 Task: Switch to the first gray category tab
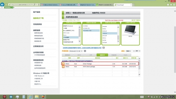tap(68, 55)
